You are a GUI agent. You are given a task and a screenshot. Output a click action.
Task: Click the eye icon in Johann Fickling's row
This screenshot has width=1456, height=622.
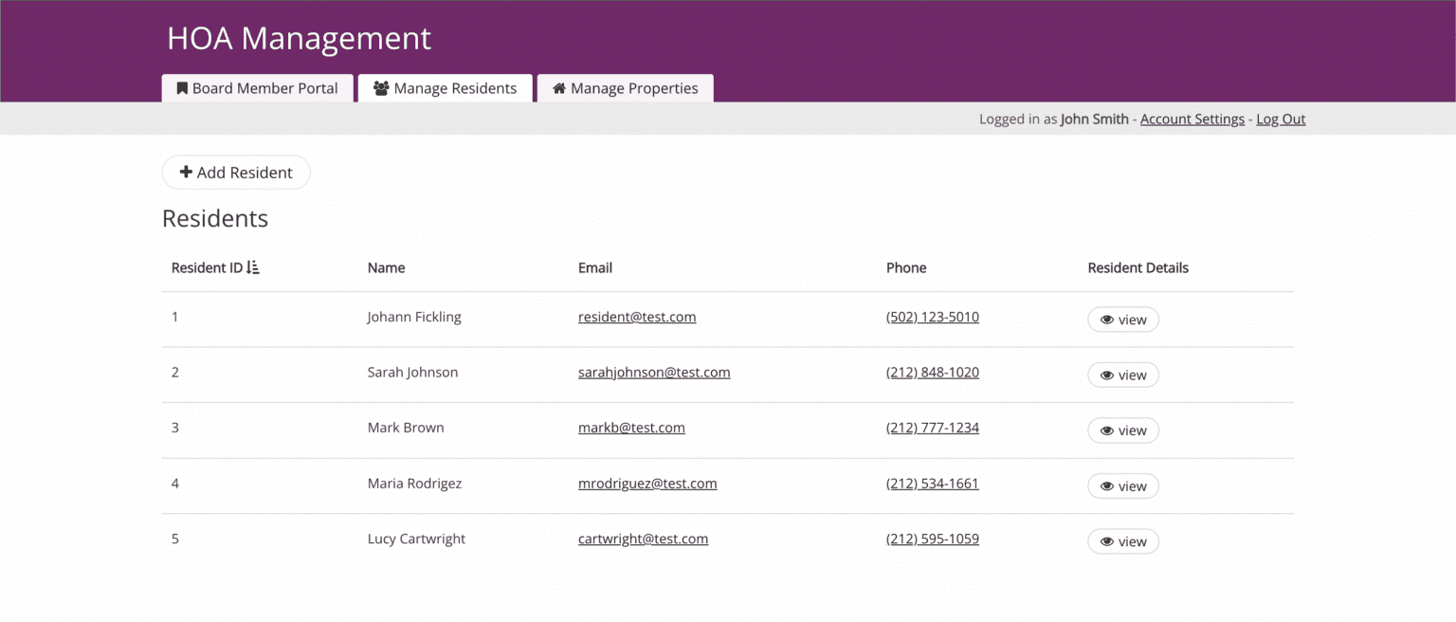[1105, 320]
